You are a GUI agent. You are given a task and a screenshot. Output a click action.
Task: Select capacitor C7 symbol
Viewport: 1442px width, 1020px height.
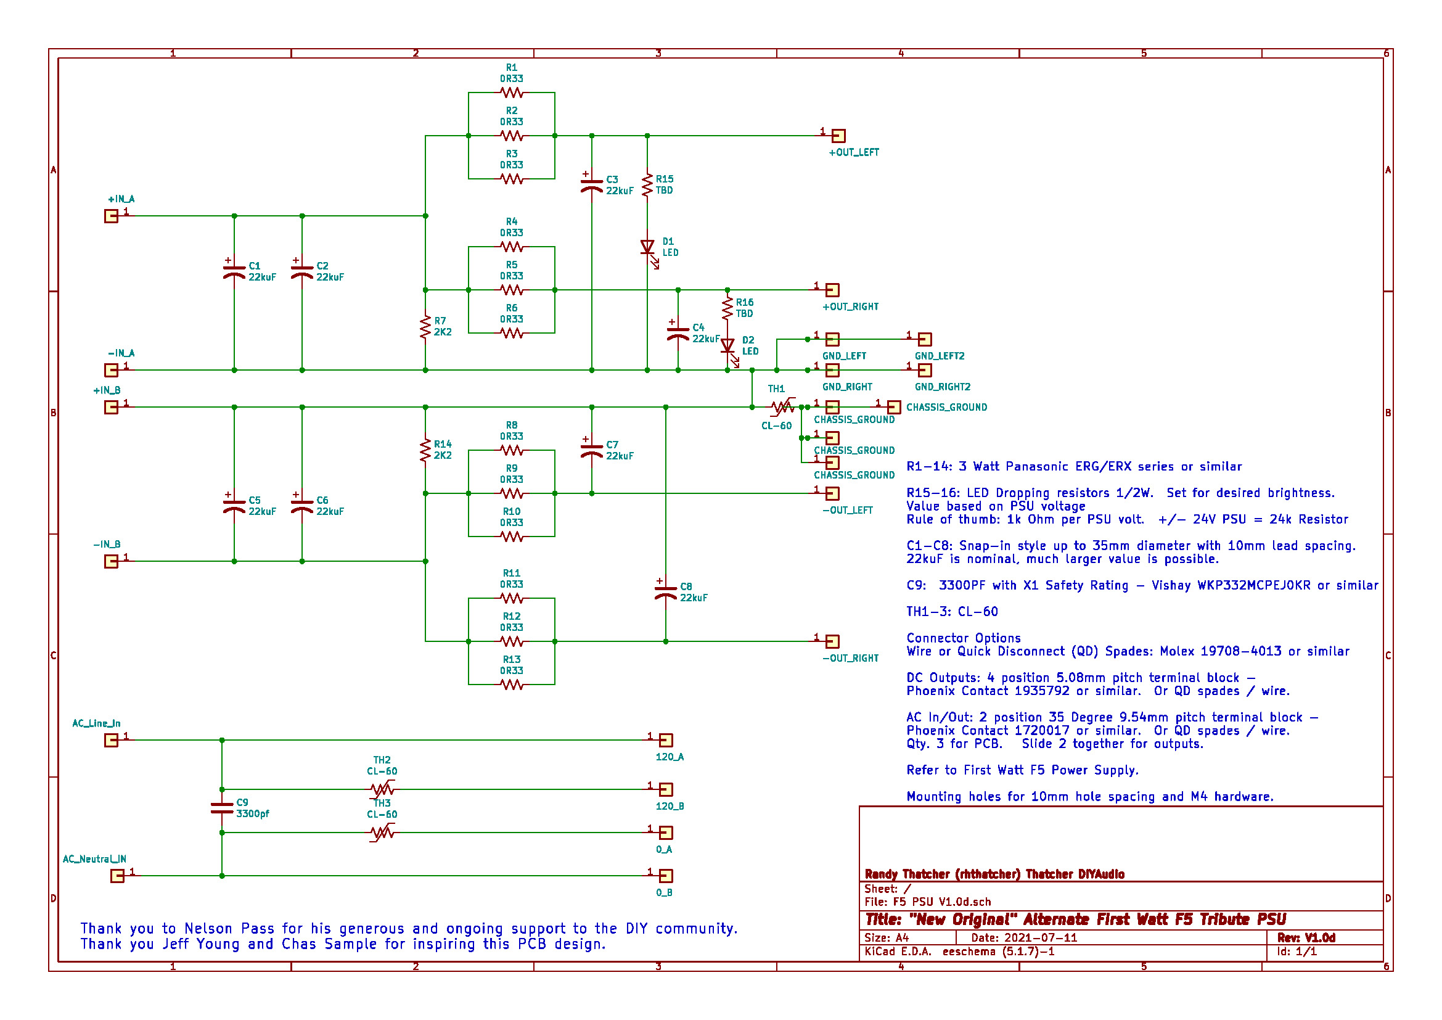click(592, 450)
